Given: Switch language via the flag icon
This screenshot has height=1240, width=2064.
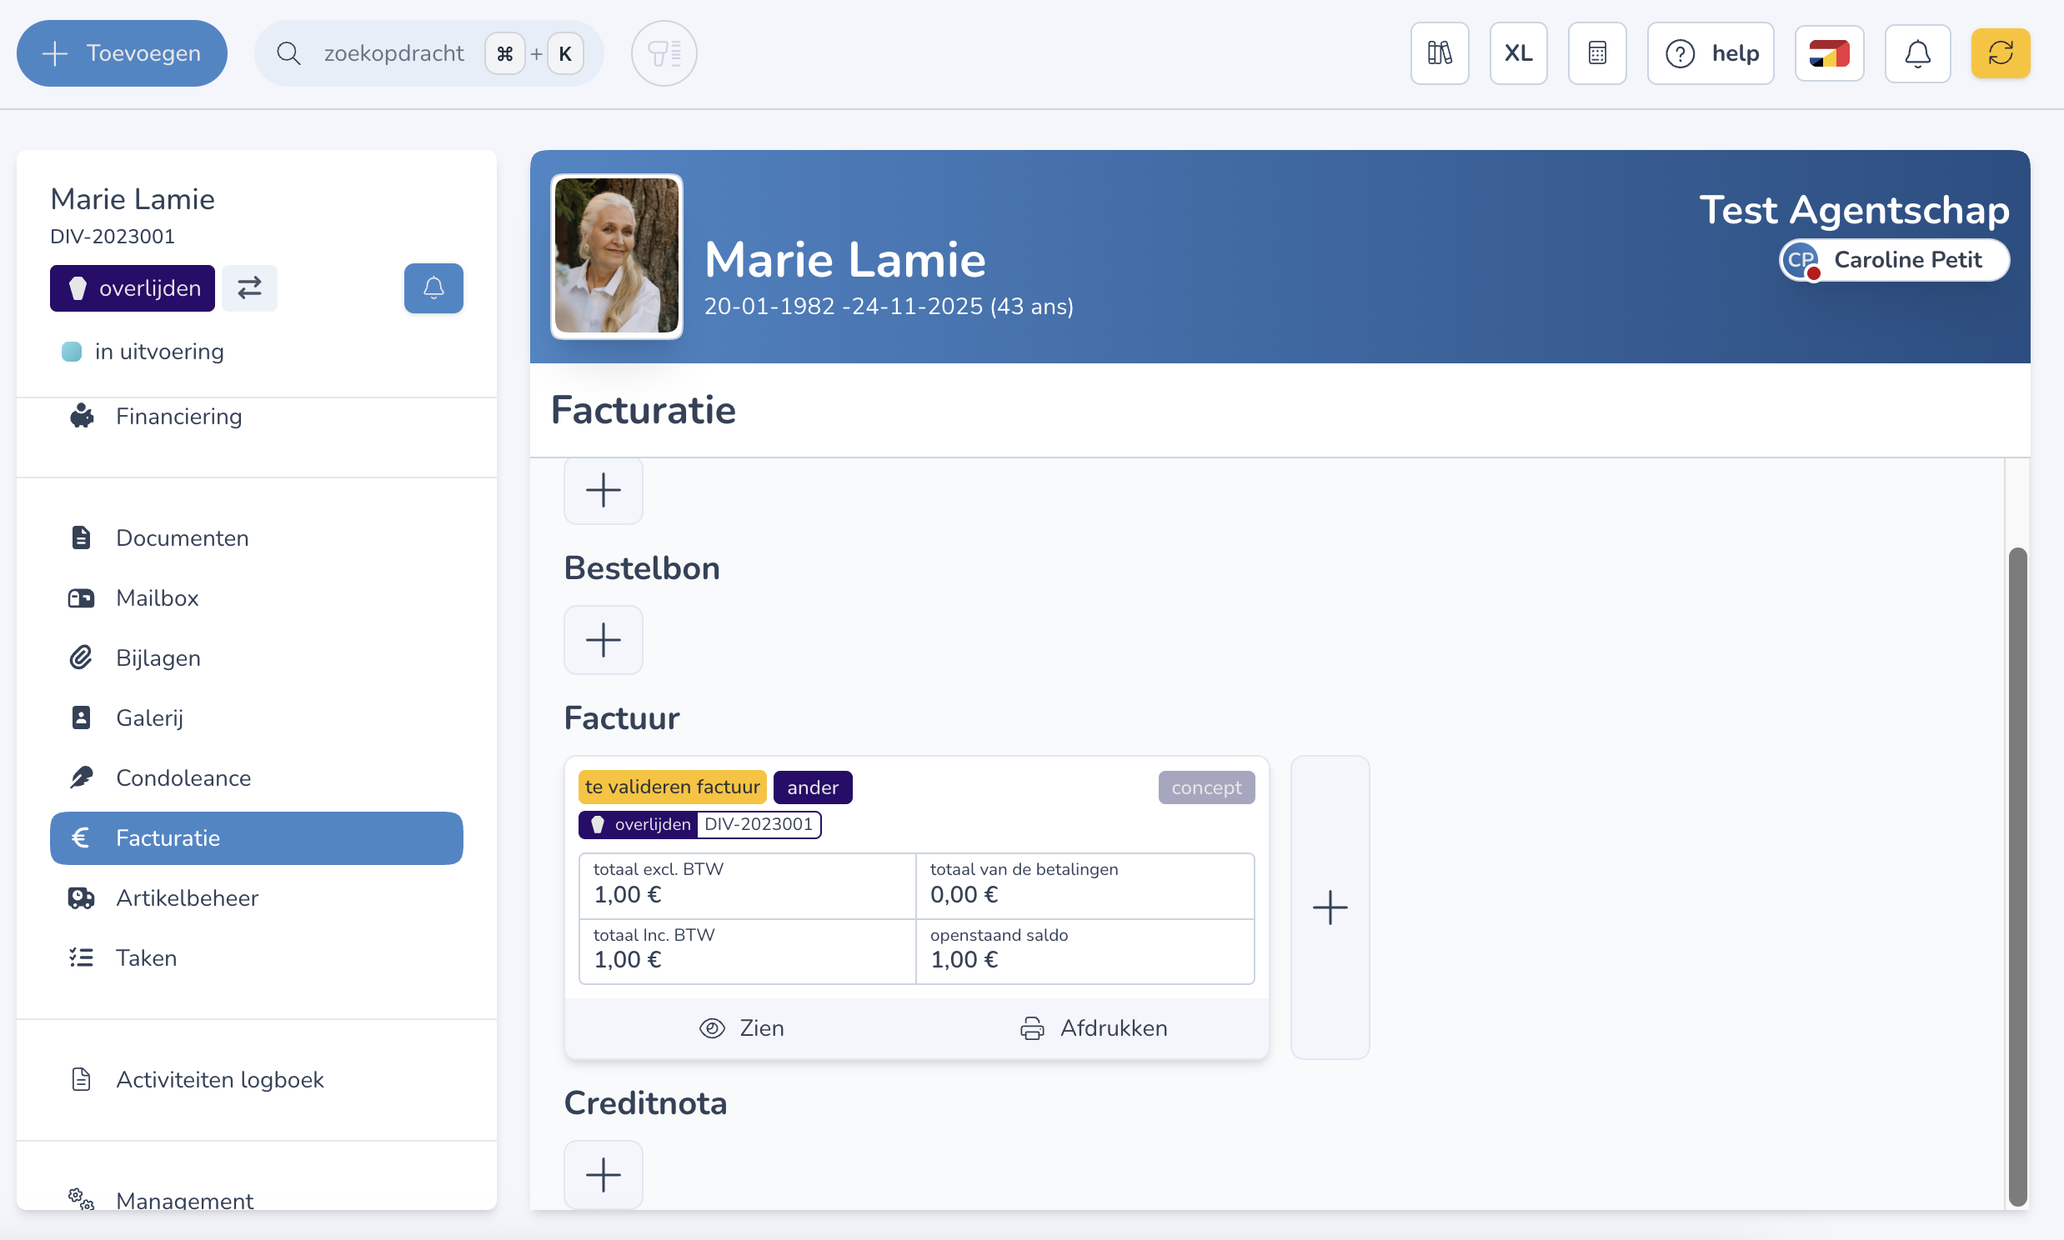Looking at the screenshot, I should click(x=1828, y=53).
